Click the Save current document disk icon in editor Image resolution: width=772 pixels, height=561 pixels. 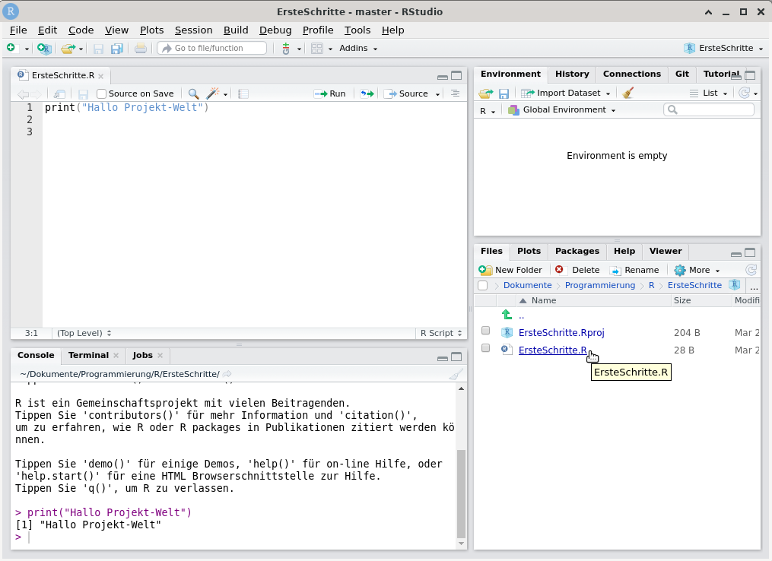[x=83, y=93]
